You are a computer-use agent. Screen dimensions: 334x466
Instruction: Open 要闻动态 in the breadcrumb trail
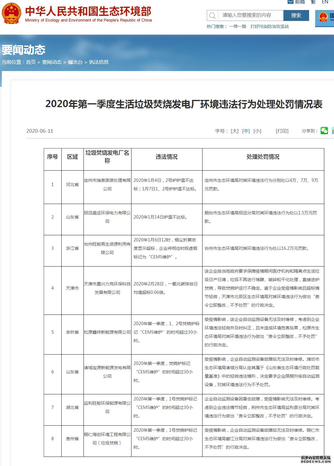pyautogui.click(x=52, y=62)
